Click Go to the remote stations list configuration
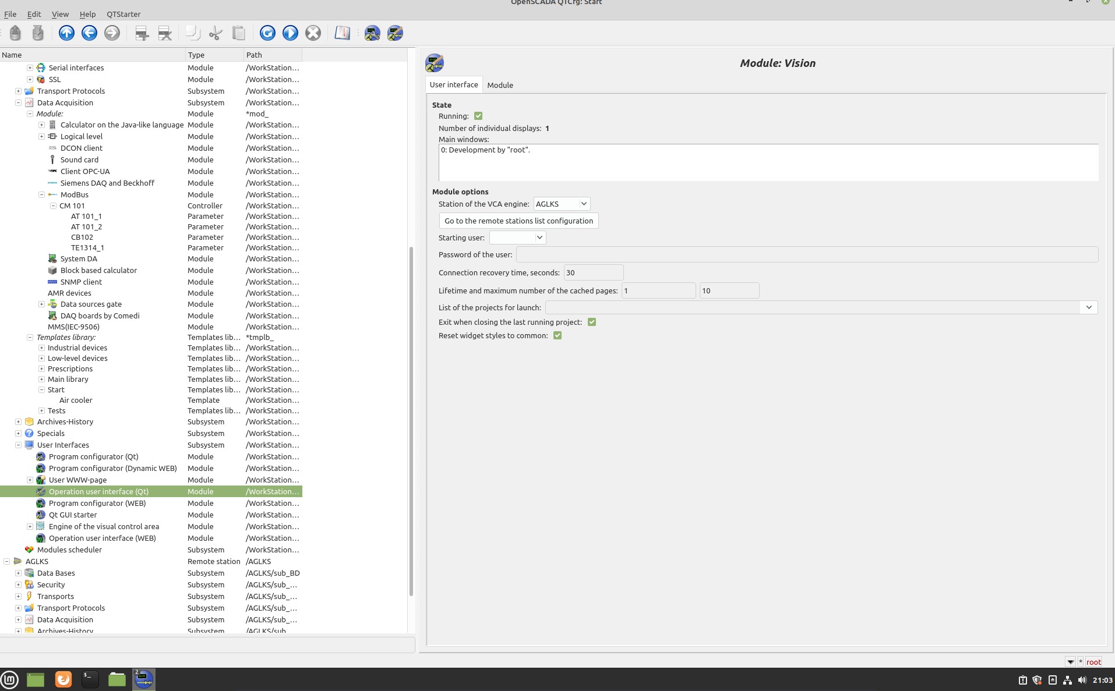1115x691 pixels. (x=518, y=221)
